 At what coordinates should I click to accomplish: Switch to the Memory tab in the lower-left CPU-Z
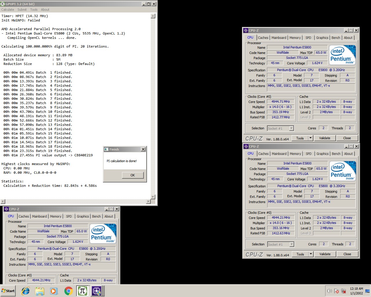(56, 216)
